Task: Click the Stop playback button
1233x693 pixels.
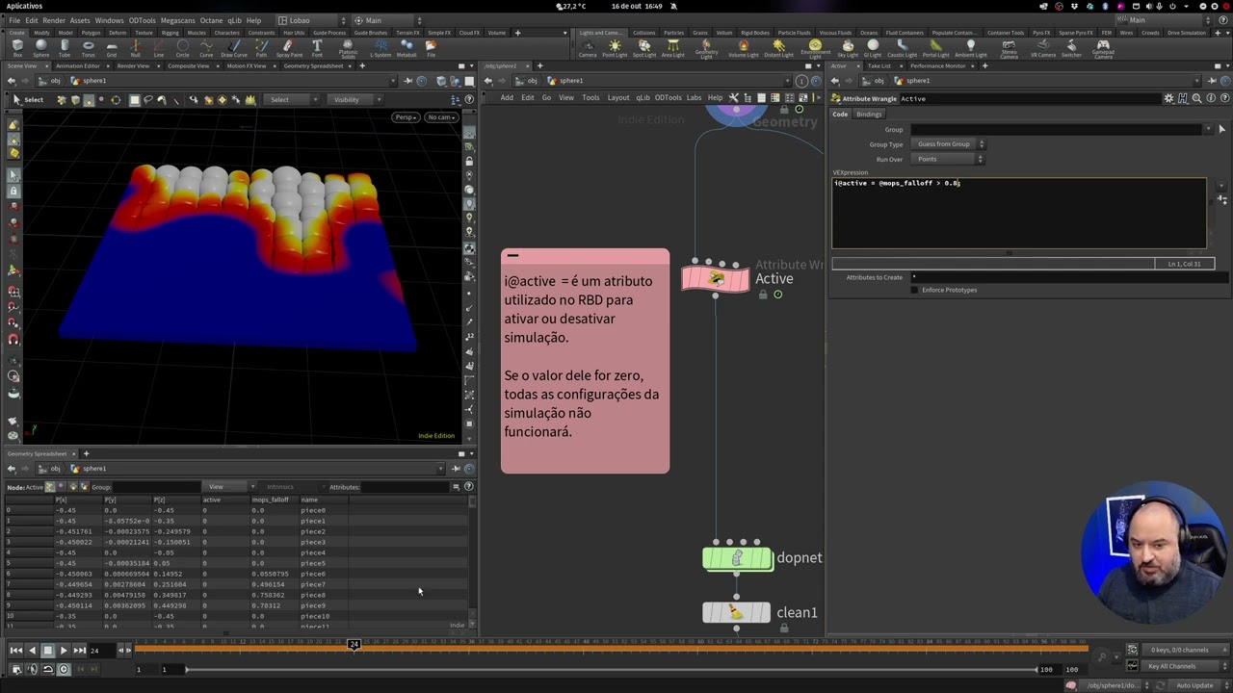Action: 47,651
